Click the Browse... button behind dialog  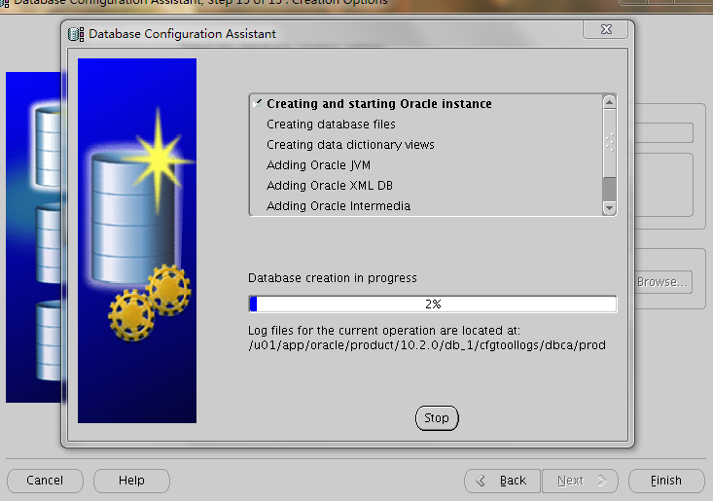point(662,282)
